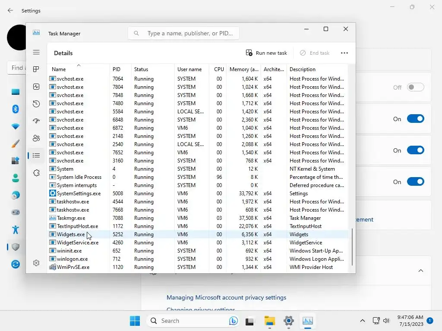Select the Widgets.exe process row
442x331 pixels.
click(198, 234)
